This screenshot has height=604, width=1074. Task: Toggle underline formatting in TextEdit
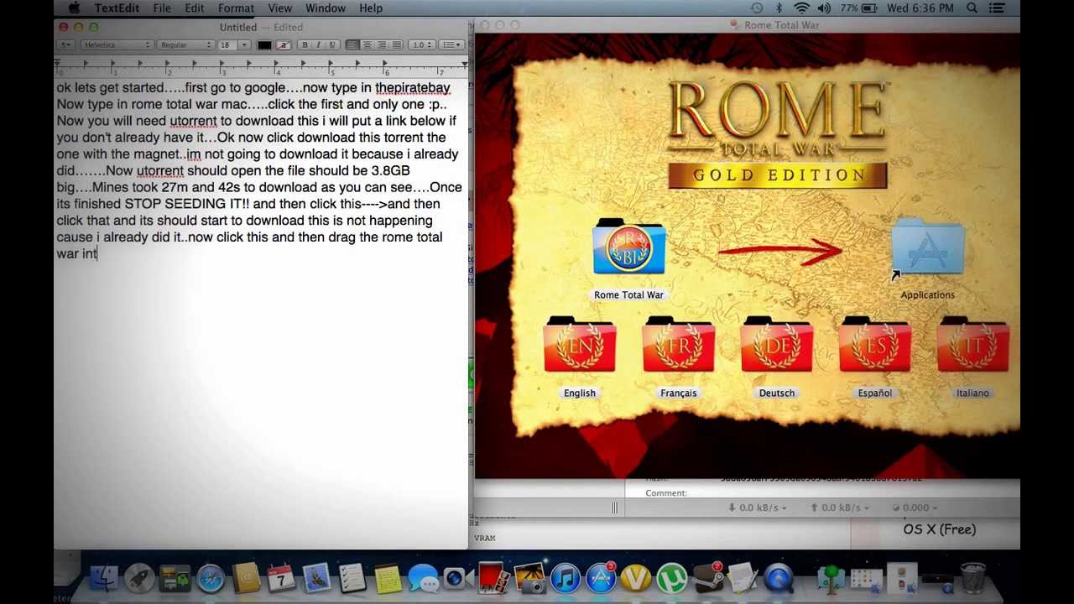pos(332,44)
